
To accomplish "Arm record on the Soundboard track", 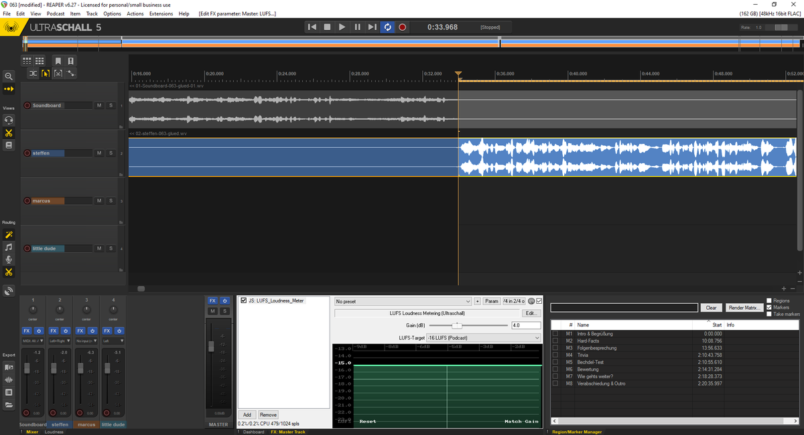I will pyautogui.click(x=27, y=106).
